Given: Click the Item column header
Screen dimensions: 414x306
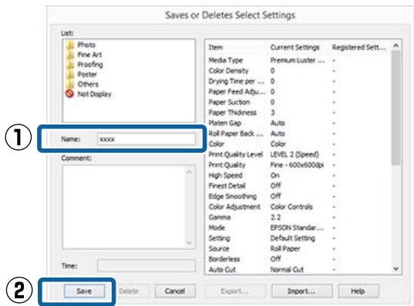Looking at the screenshot, I should 216,48.
